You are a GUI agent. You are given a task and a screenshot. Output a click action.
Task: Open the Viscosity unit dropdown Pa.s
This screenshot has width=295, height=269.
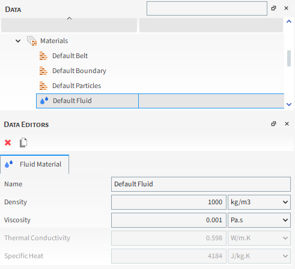(259, 220)
